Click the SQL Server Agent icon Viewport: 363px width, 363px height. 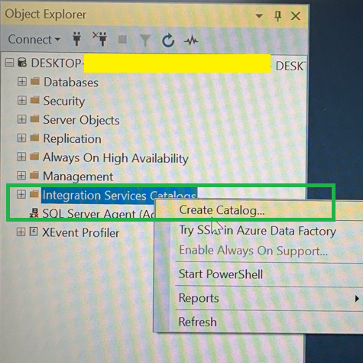tap(34, 213)
